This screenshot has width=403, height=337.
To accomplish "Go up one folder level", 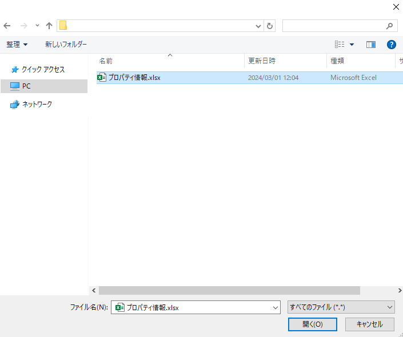I will coord(49,26).
